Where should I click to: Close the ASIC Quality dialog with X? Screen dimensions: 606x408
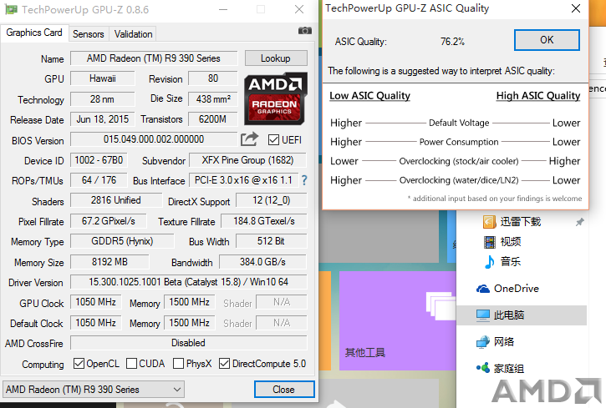pos(575,8)
